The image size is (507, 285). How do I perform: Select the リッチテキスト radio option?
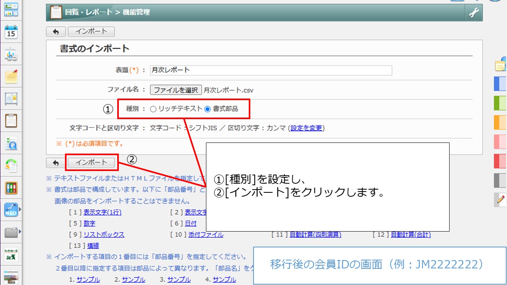pos(153,109)
